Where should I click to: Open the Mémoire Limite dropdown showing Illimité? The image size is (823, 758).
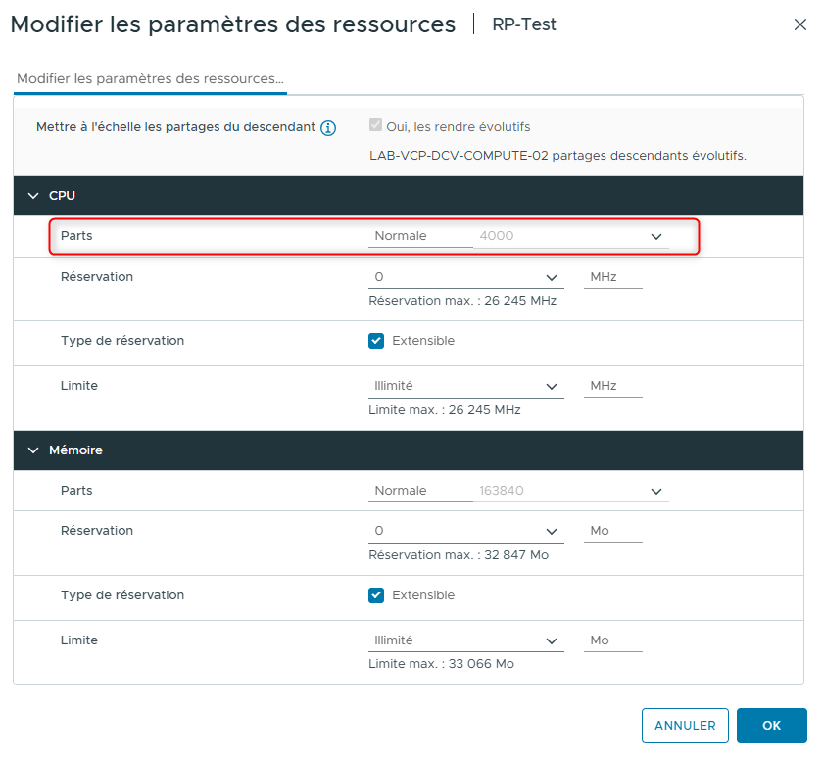pyautogui.click(x=552, y=640)
